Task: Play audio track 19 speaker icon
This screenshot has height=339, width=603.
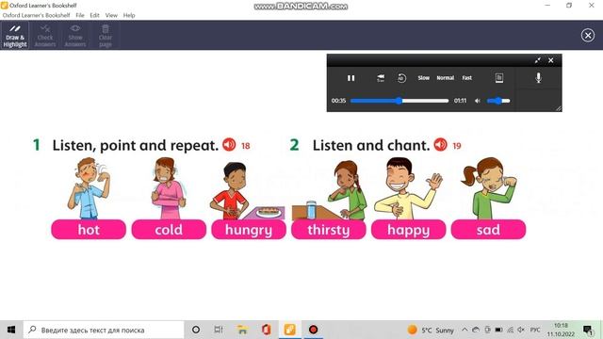Action: click(441, 145)
